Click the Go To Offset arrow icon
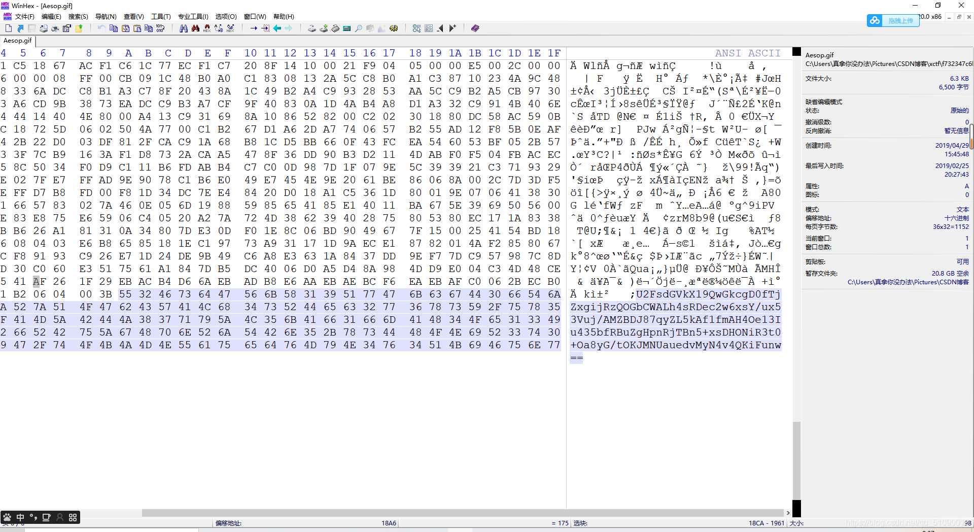The height and width of the screenshot is (532, 974). pos(254,28)
